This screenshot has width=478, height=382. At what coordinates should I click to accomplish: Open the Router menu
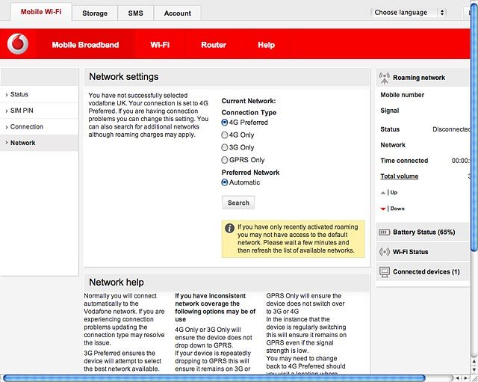(214, 45)
